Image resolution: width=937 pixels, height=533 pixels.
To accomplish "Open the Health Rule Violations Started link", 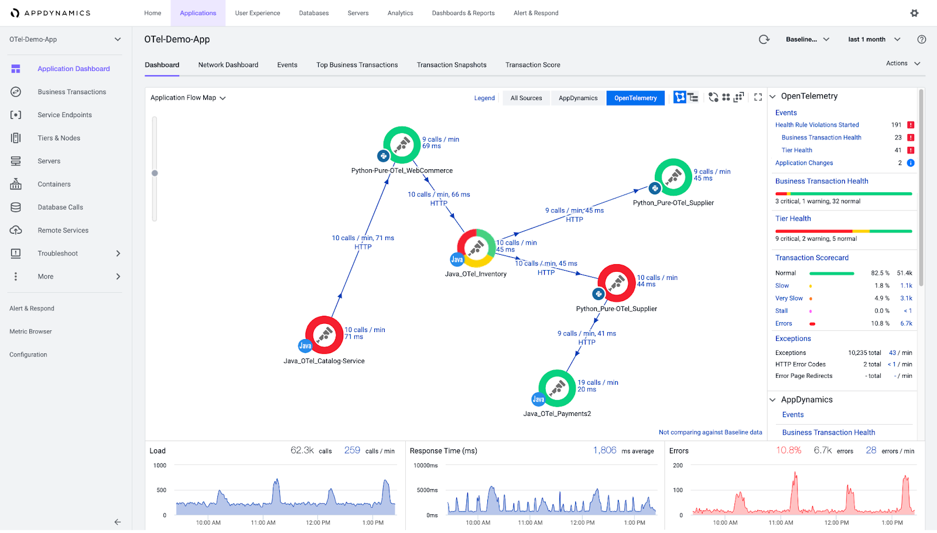I will tap(816, 124).
